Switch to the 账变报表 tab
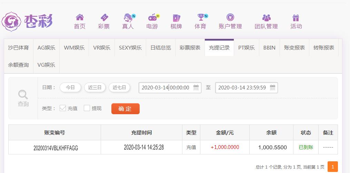Screen dimensions: 350x173 (x=294, y=48)
